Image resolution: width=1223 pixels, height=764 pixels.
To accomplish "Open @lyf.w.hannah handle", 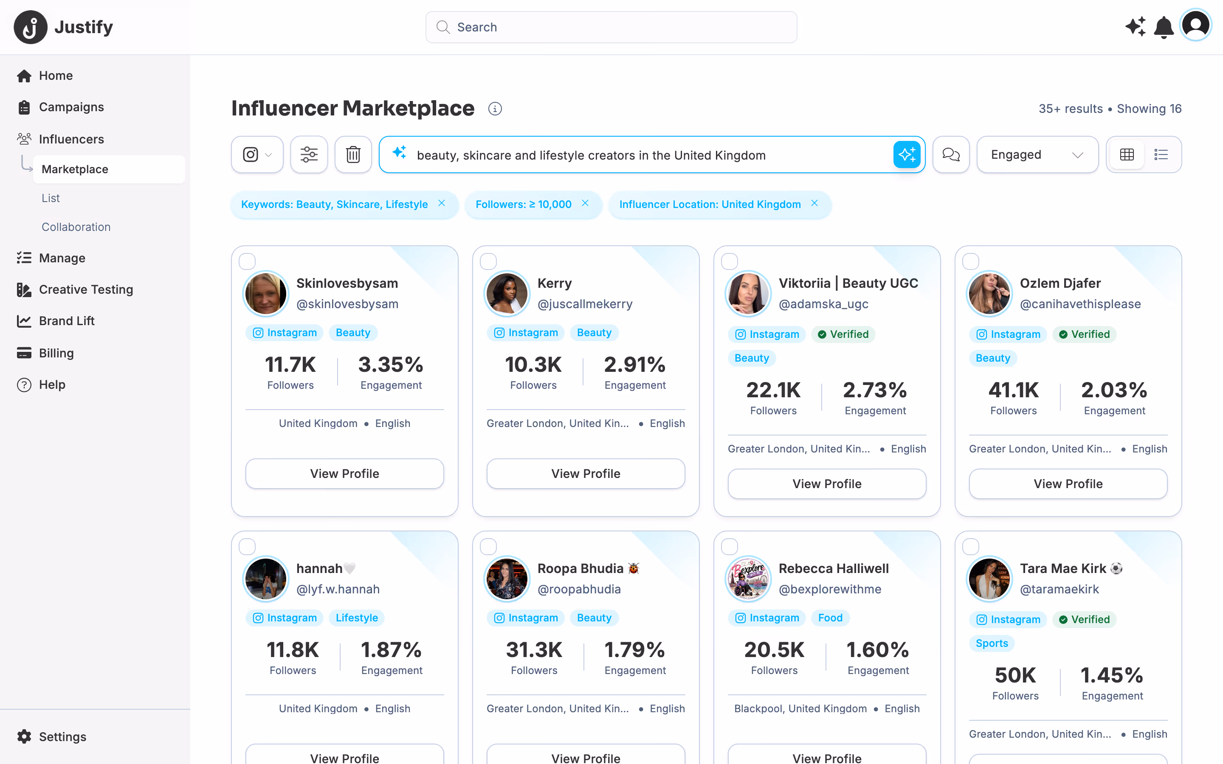I will click(338, 589).
